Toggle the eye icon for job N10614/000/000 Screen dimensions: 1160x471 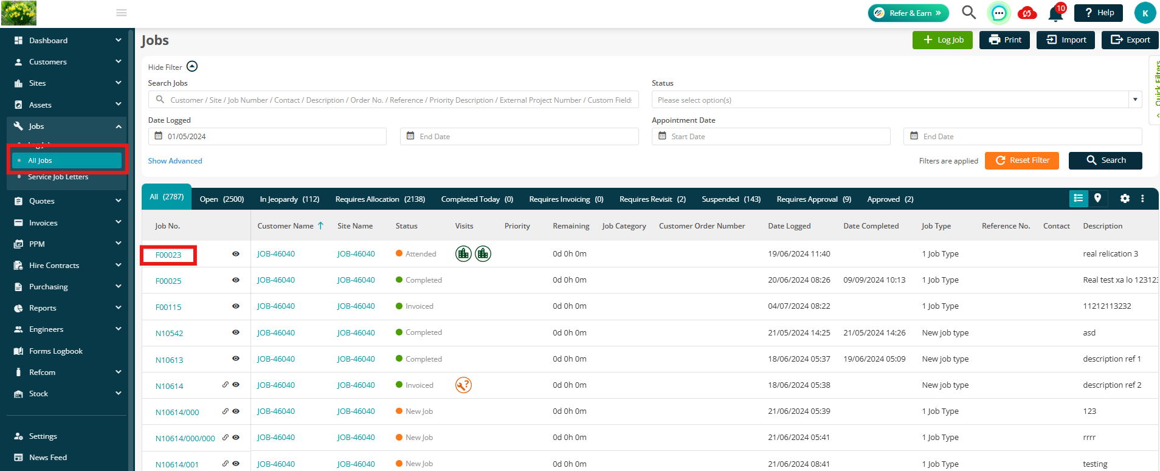point(236,438)
